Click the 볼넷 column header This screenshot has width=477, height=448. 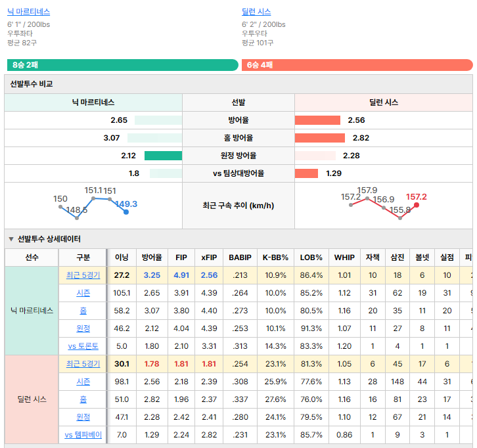pos(422,258)
